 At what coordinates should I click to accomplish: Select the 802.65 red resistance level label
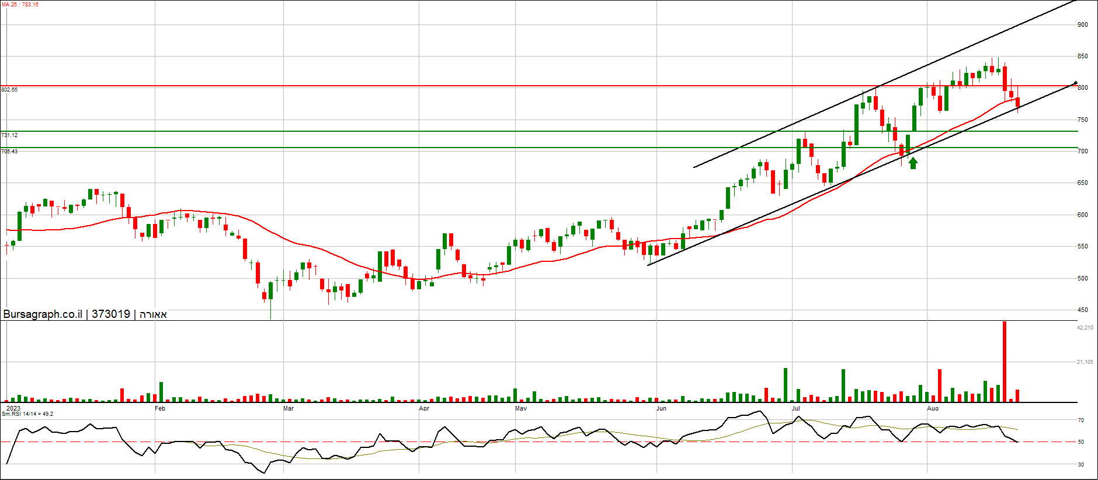(9, 90)
